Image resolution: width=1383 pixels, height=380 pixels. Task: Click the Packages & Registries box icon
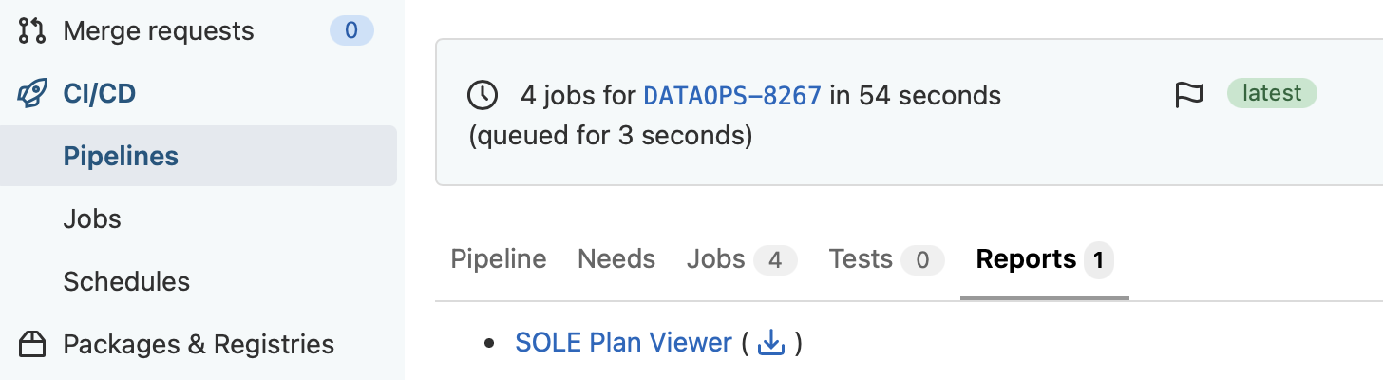(32, 344)
